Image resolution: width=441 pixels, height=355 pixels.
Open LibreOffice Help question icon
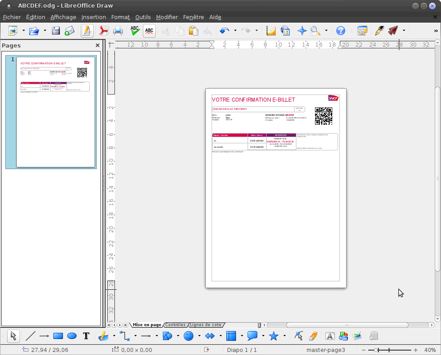(341, 30)
